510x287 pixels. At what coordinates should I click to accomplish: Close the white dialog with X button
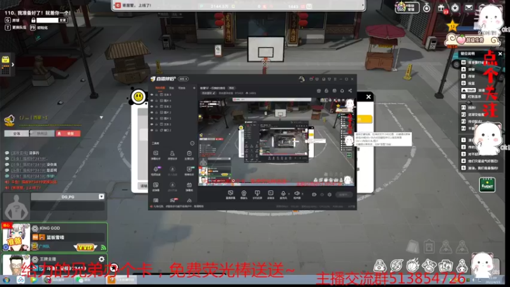click(x=368, y=97)
